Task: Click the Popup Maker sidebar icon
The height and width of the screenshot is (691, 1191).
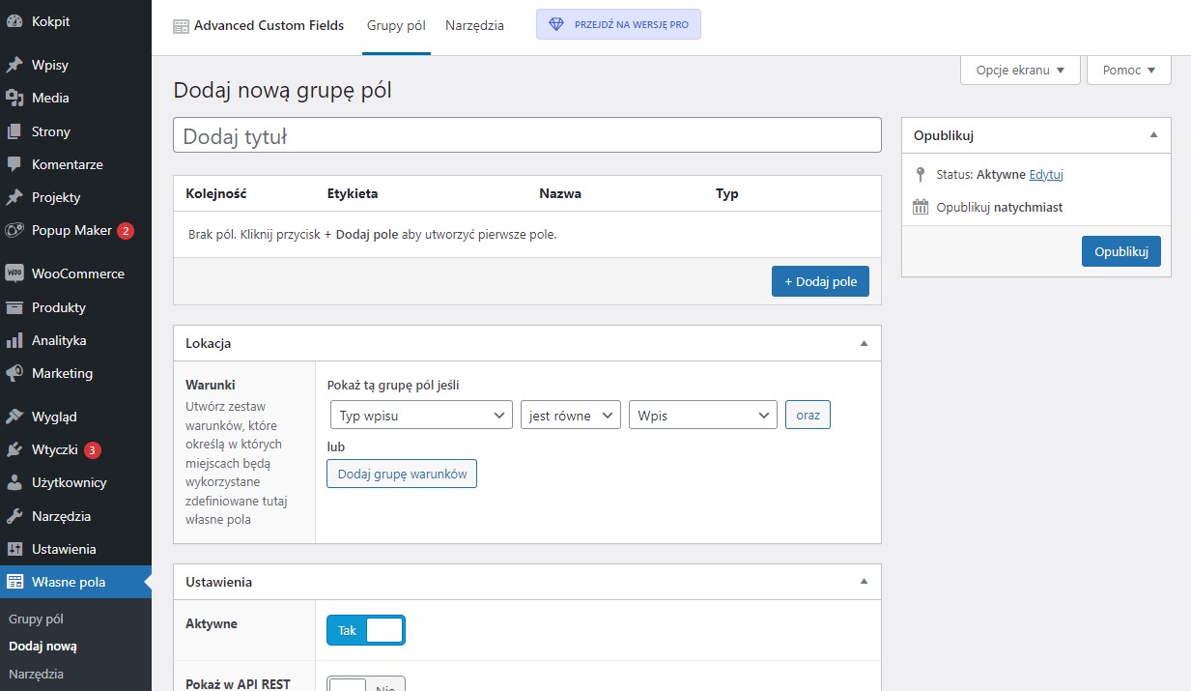Action: coord(14,230)
